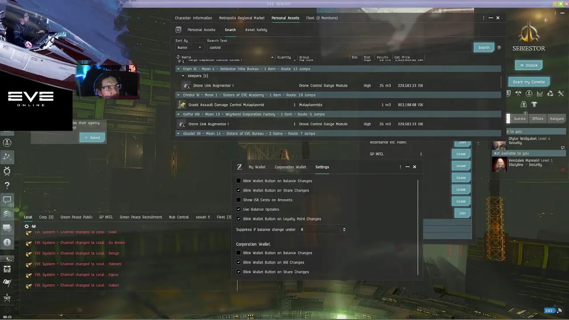The width and height of the screenshot is (569, 320).
Task: Open chat with agent Vendalek Manneiri
Action: click(562, 169)
